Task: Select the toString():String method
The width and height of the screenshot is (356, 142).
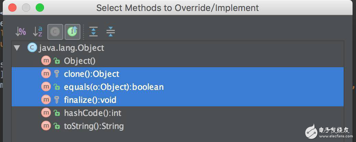Action: point(94,126)
